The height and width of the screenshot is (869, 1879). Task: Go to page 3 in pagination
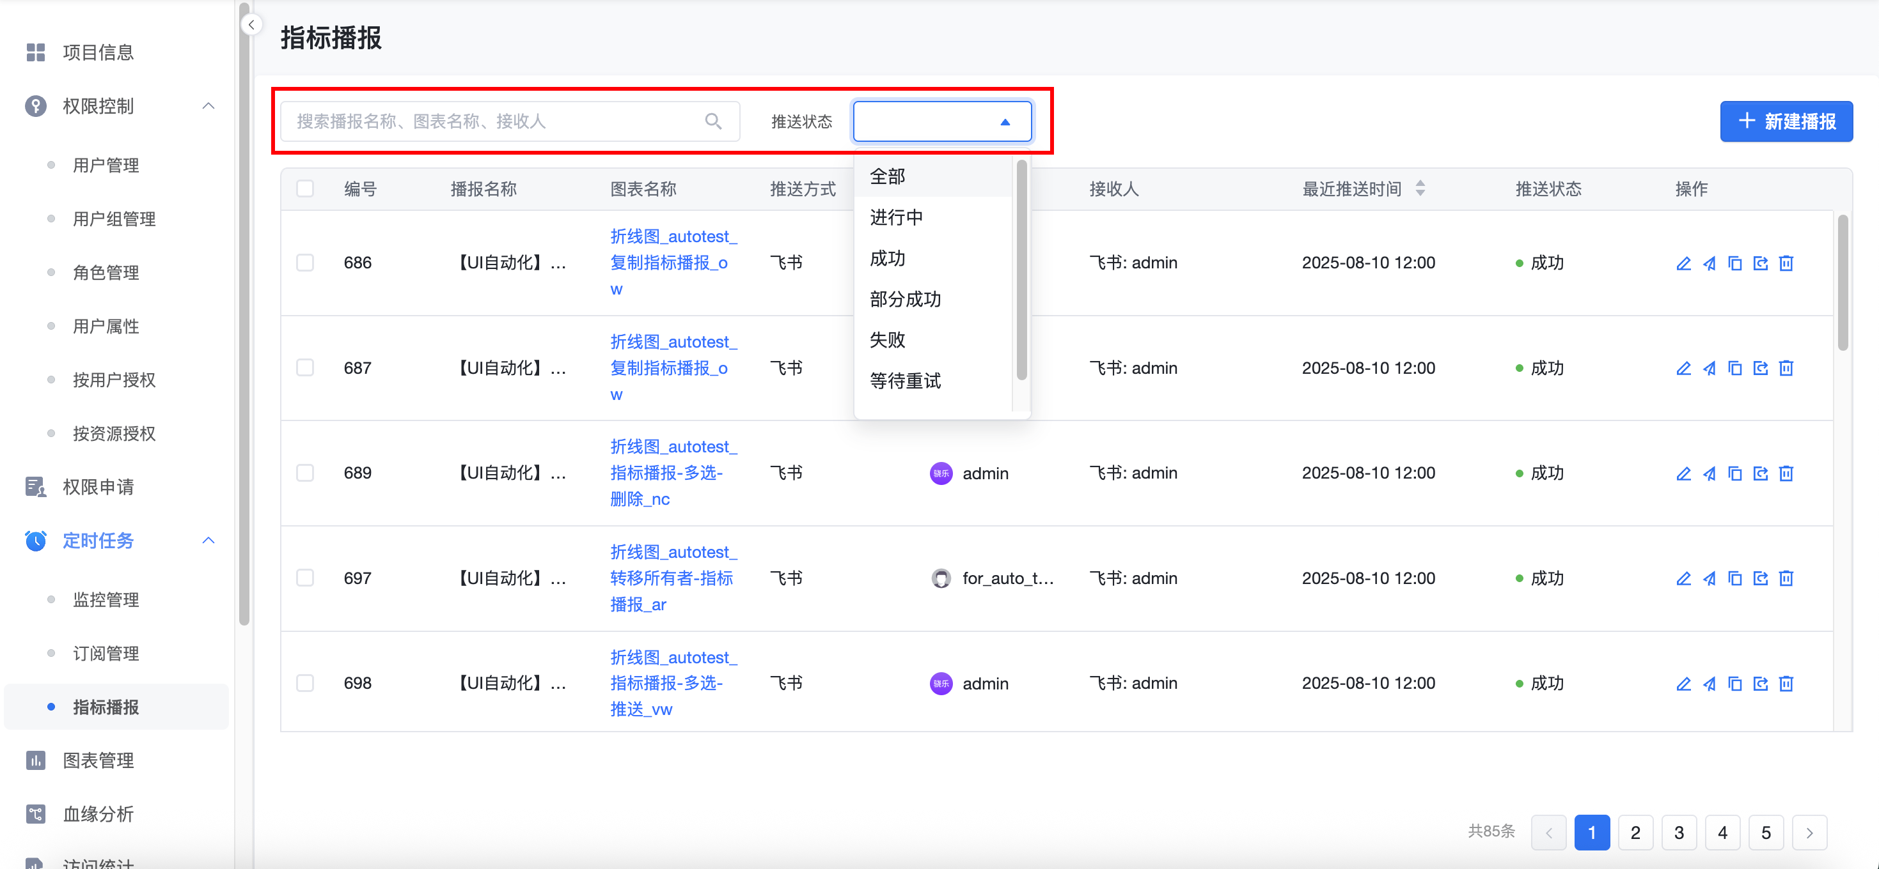point(1678,833)
